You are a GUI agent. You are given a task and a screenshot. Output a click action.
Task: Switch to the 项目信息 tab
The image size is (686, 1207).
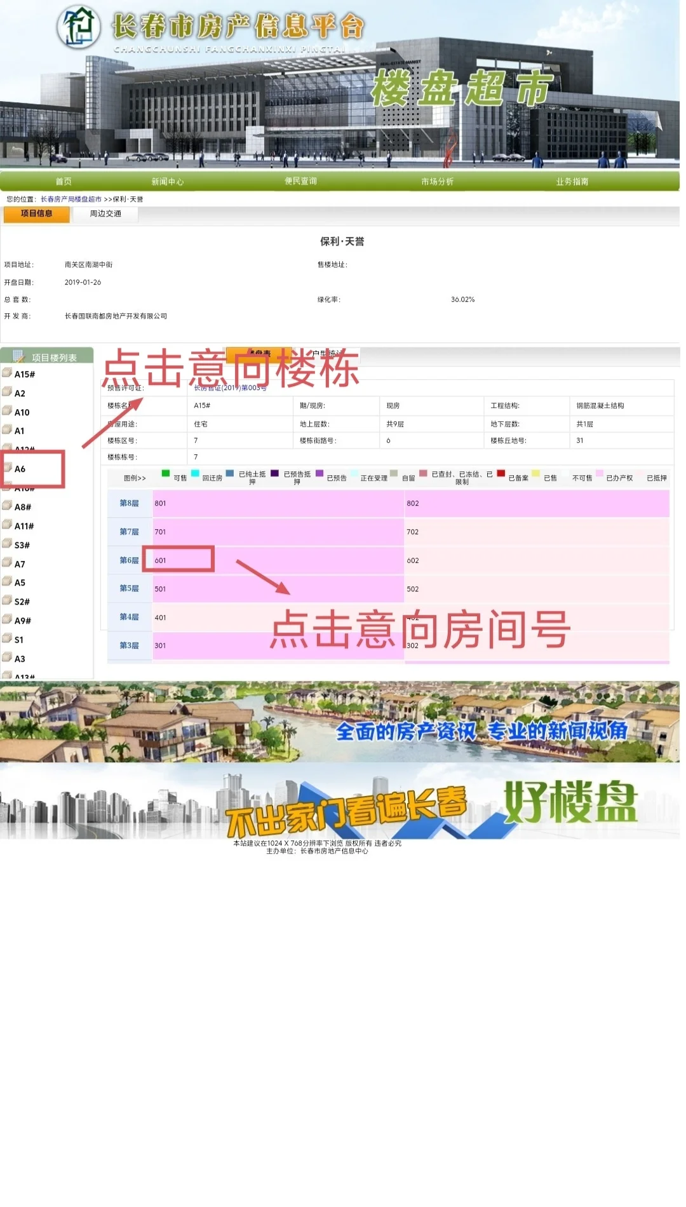tap(37, 214)
